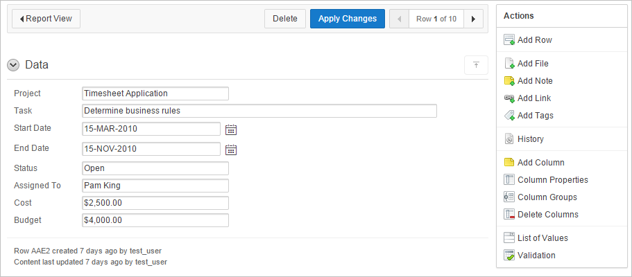The image size is (632, 277).
Task: Click the Add Tags icon
Action: point(509,116)
